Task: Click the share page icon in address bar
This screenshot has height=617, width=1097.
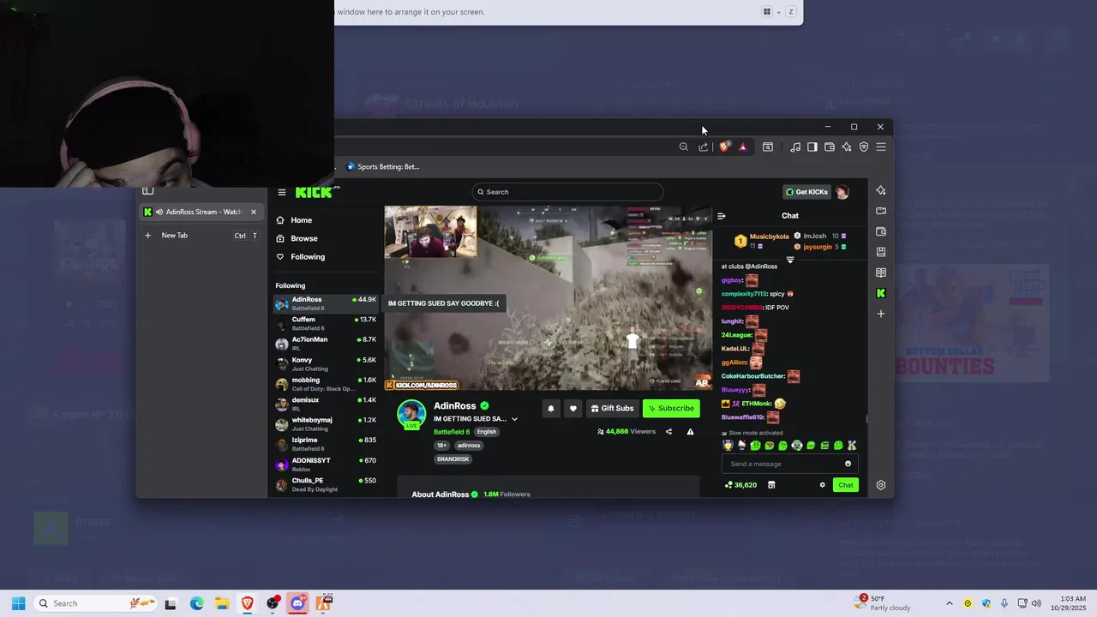Action: [x=704, y=147]
